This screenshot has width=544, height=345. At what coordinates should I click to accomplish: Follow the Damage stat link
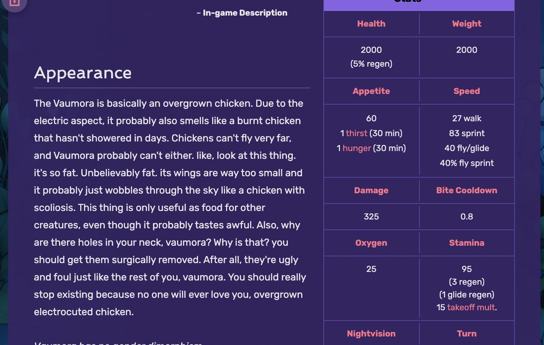371,190
